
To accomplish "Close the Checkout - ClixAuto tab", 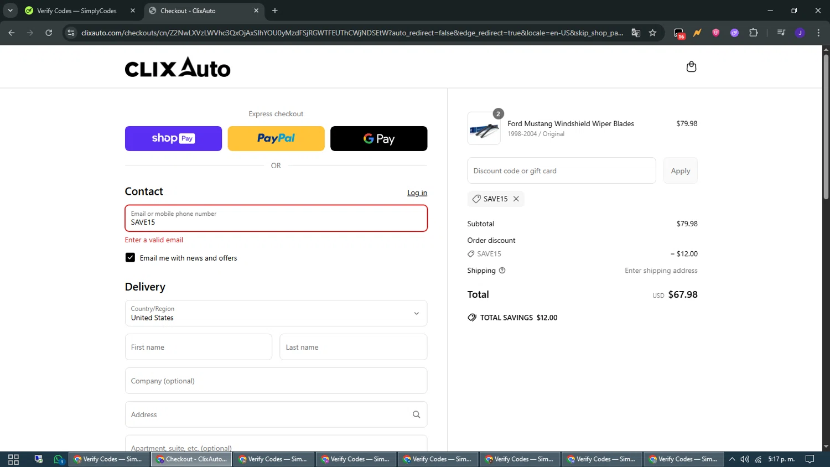I will point(256,11).
